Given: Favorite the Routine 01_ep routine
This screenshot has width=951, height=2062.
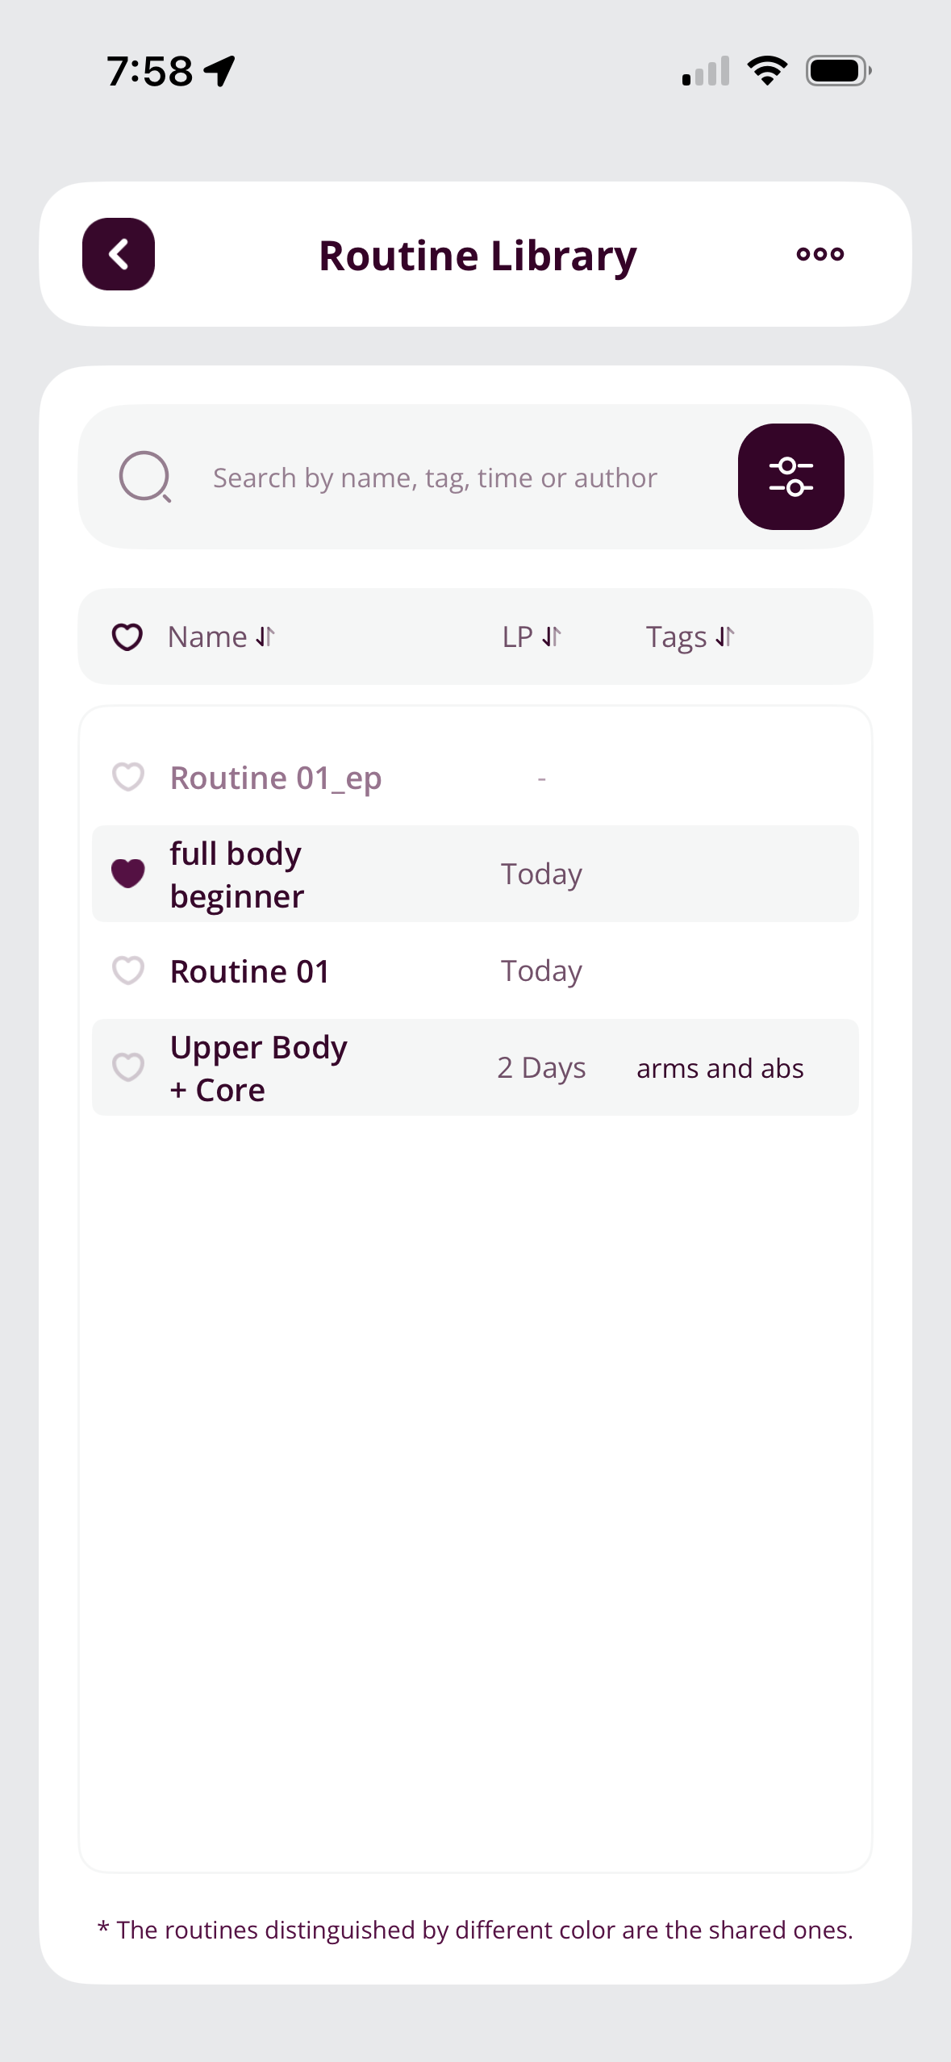Looking at the screenshot, I should 128,778.
